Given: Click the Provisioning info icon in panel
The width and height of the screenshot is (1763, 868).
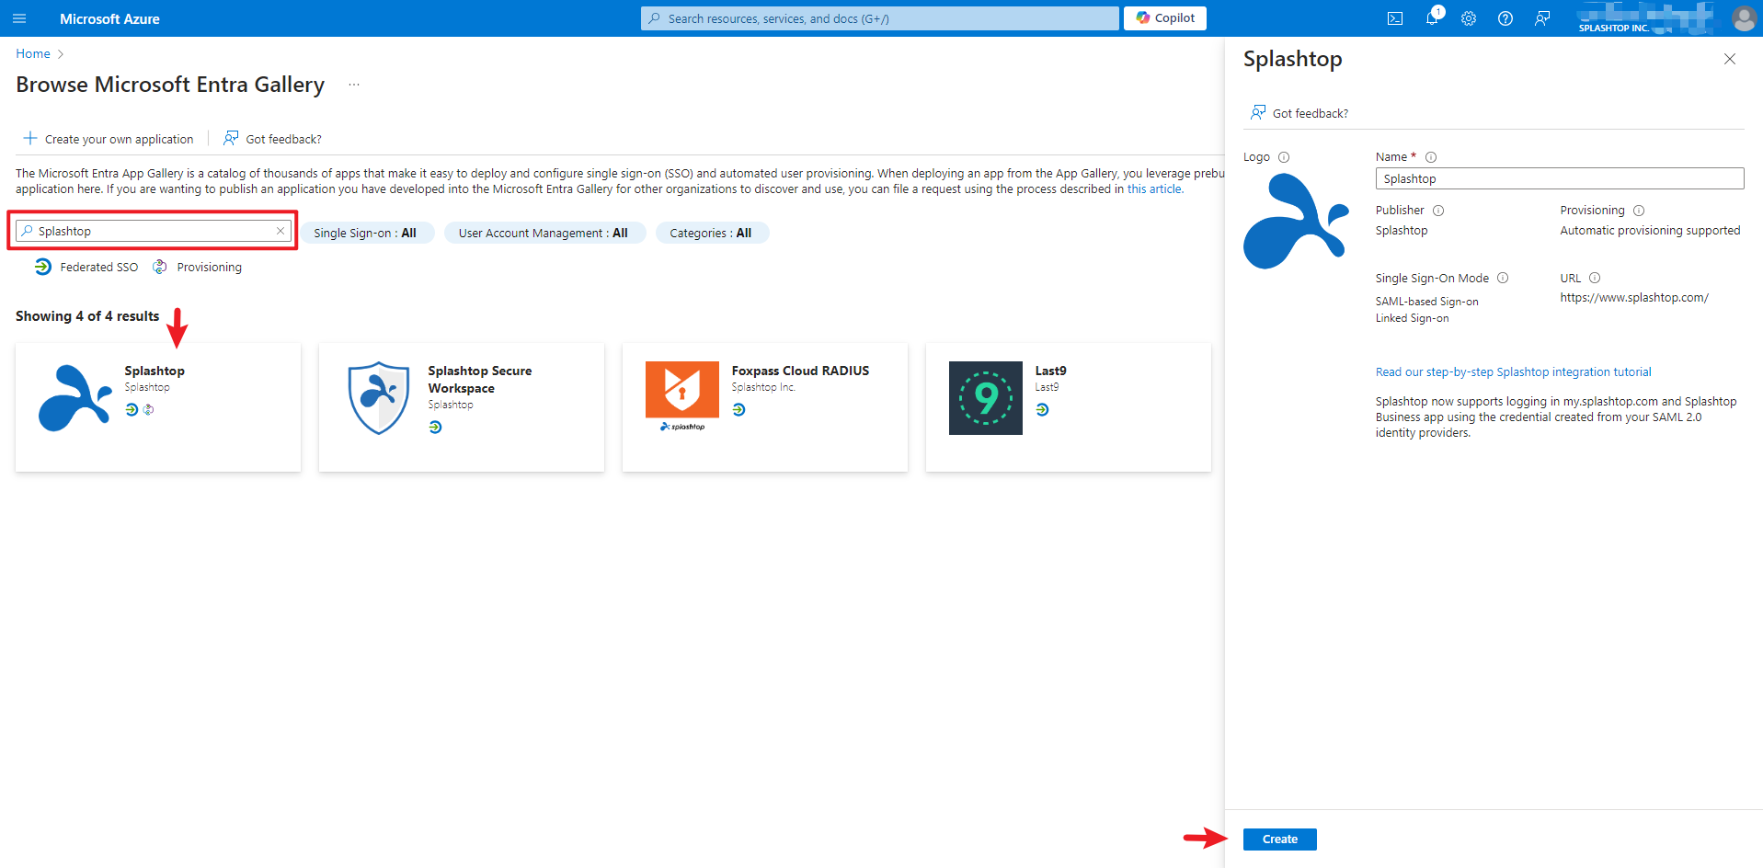Looking at the screenshot, I should point(1639,211).
